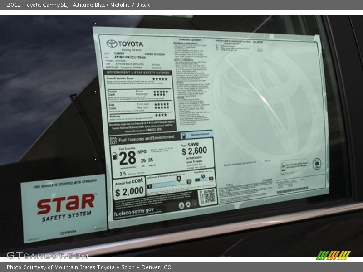The image size is (363, 272).
Task: Click the barcode at sticker's bottom right
Action: click(292, 190)
